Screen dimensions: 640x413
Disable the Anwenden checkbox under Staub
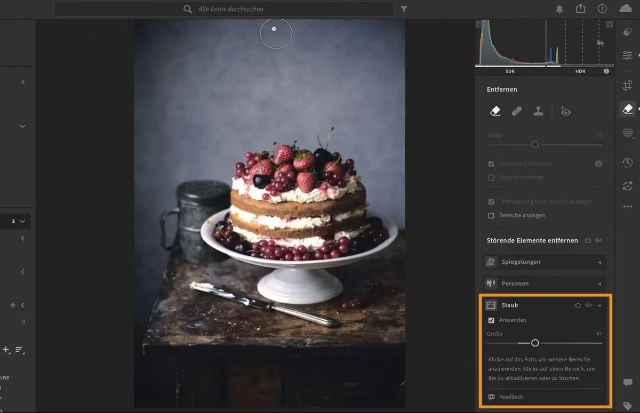(491, 320)
